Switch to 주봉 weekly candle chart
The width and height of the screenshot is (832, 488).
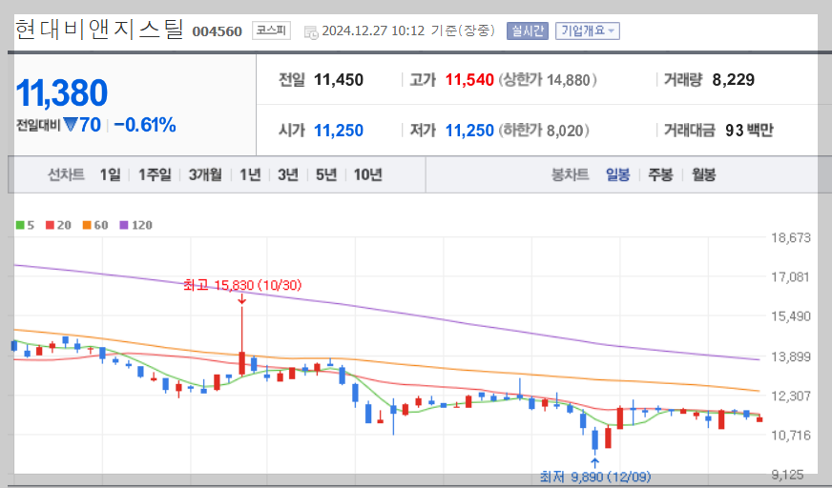(x=660, y=174)
